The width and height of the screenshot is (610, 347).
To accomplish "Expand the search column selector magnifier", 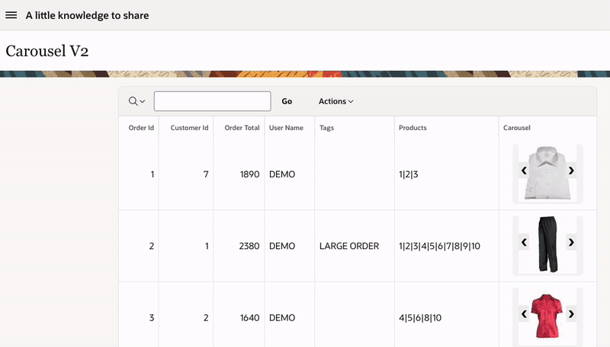I will pos(136,101).
